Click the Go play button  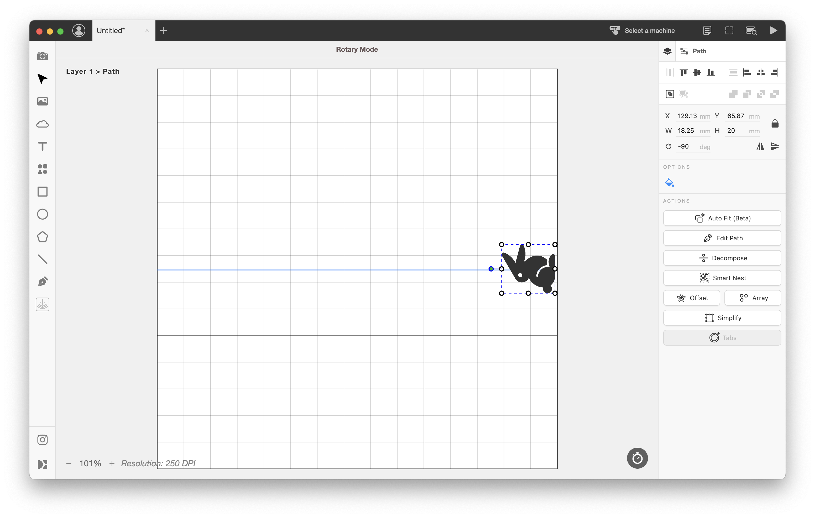pos(773,30)
